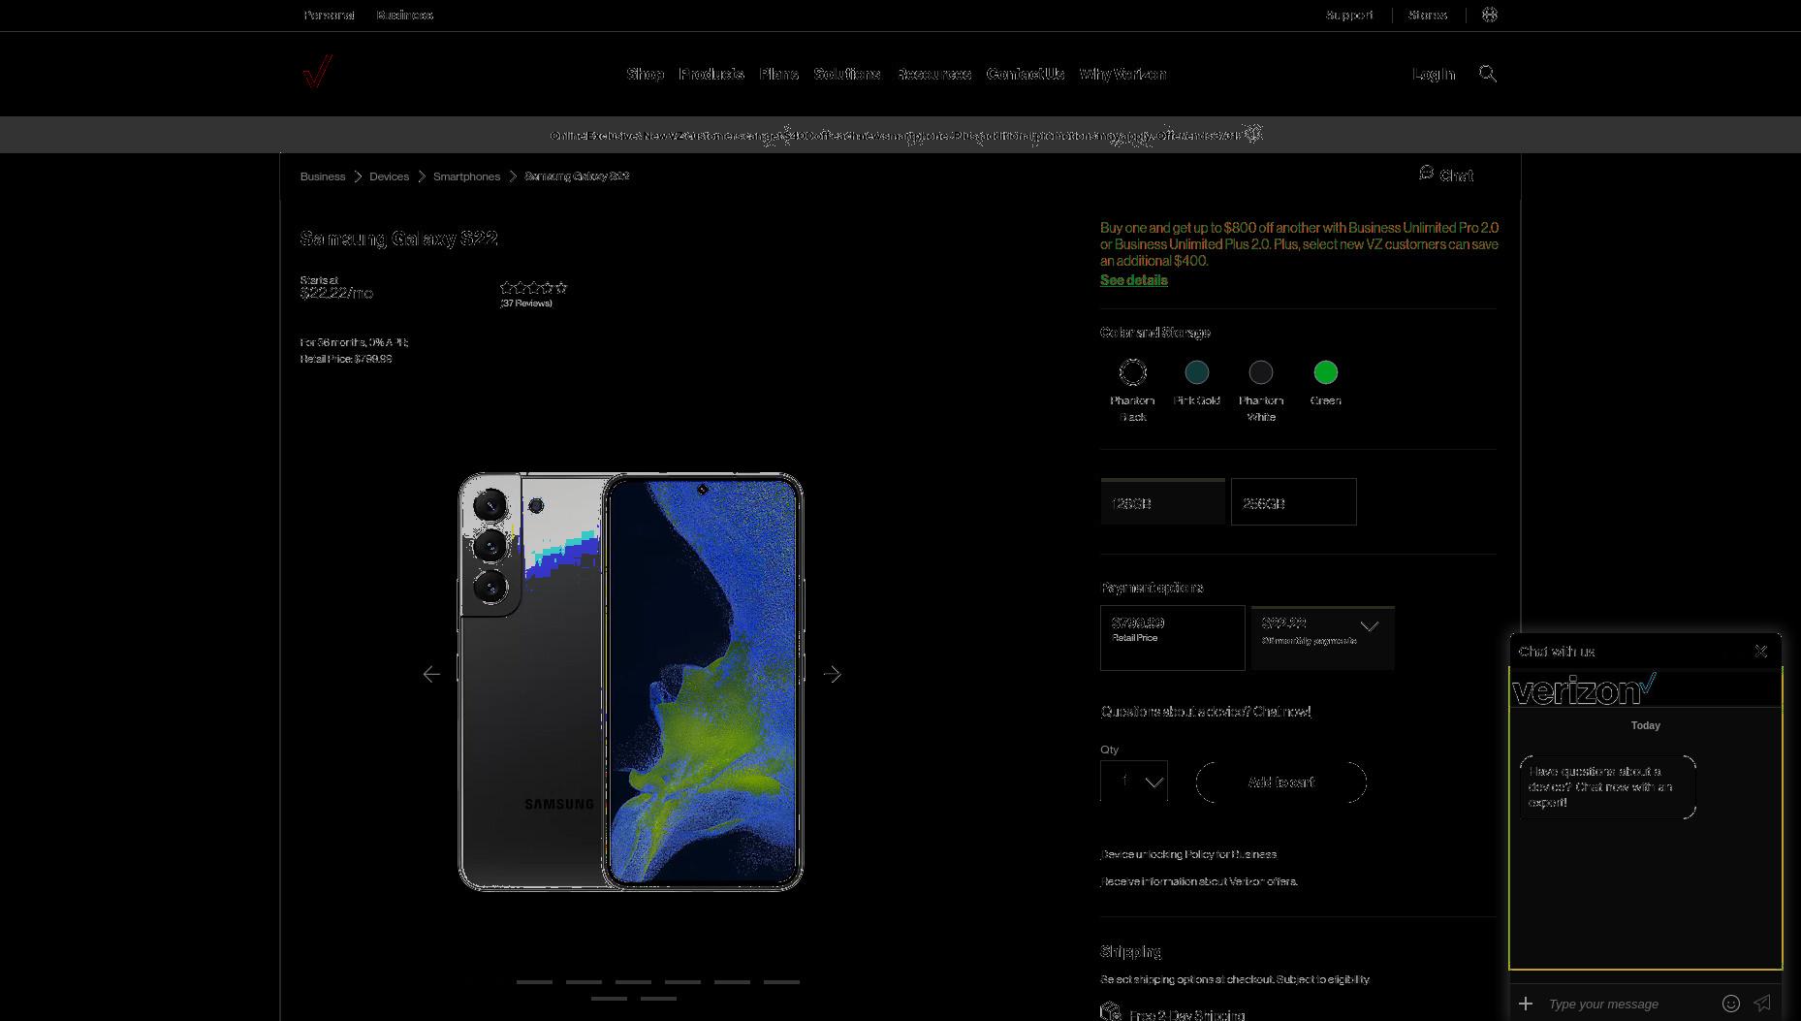Viewport: 1801px width, 1021px height.
Task: Open the Qty quantity dropdown
Action: (x=1134, y=782)
